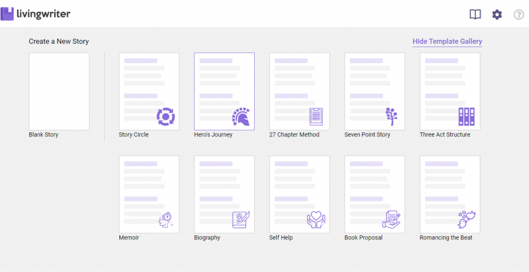Click the LivingWriter logo
Viewport: 529px width, 272px height.
click(35, 14)
